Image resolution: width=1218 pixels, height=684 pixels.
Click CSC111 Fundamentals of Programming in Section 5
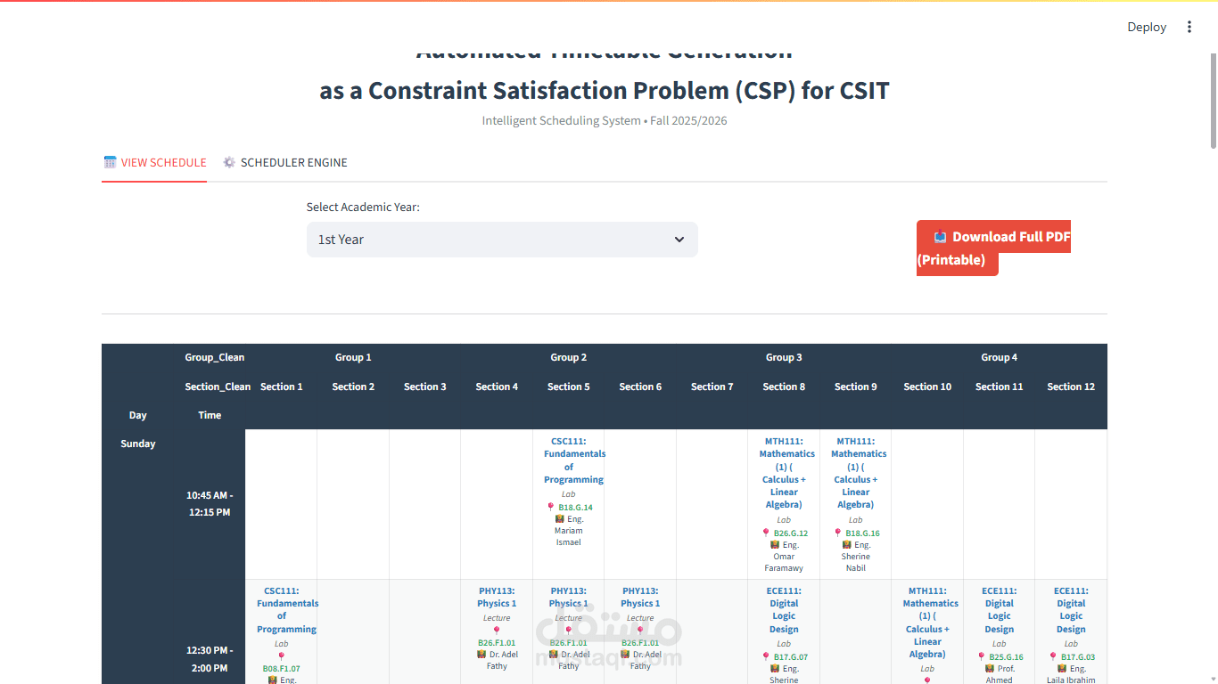coord(574,460)
